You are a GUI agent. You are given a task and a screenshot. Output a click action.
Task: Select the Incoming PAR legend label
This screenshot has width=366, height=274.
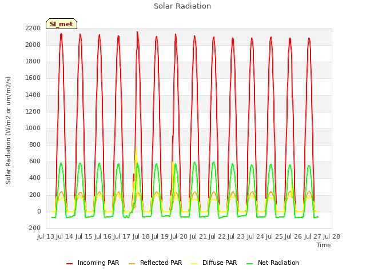[98, 263]
